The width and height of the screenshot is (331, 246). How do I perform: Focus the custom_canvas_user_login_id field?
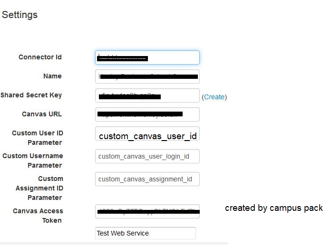click(147, 156)
